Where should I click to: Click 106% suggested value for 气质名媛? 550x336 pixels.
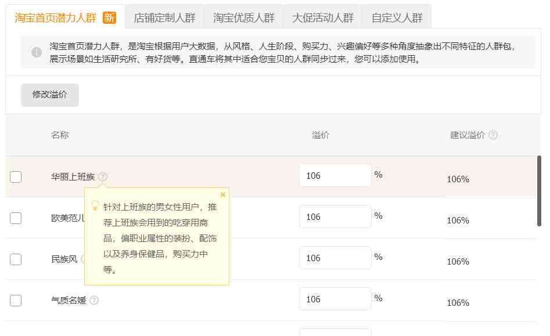click(x=458, y=303)
